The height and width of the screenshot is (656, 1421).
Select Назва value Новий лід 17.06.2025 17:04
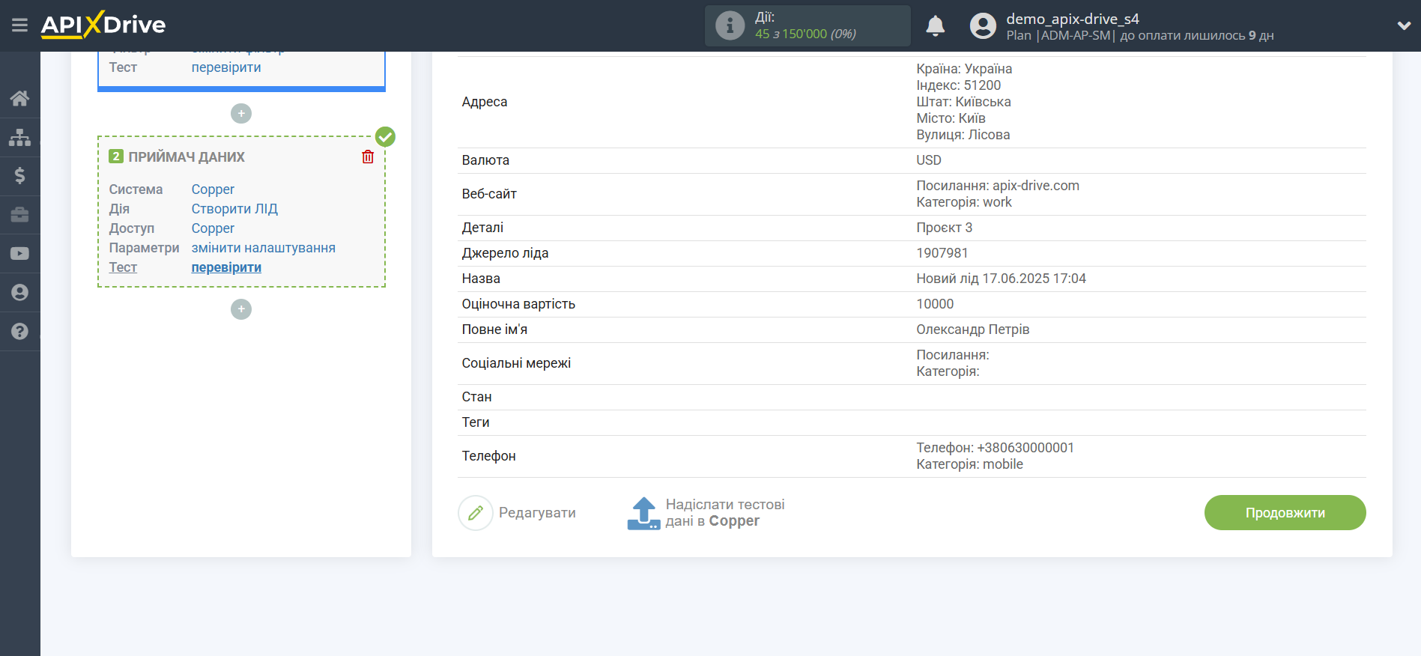1001,279
